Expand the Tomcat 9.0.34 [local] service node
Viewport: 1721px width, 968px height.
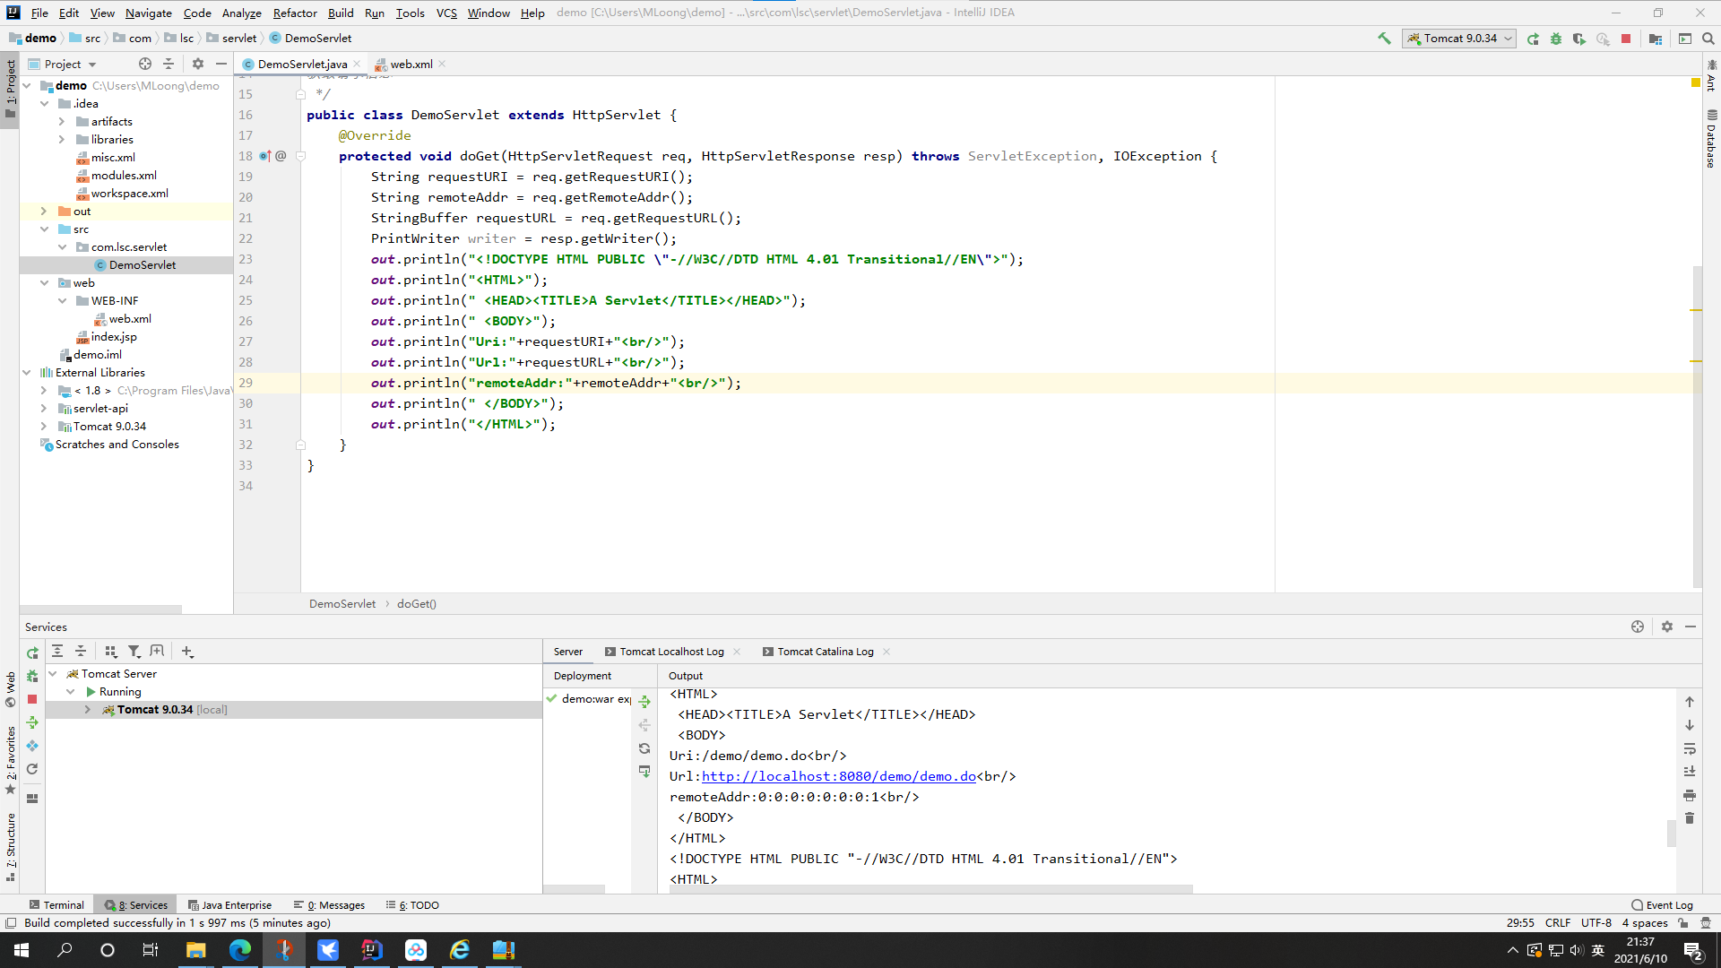[88, 710]
